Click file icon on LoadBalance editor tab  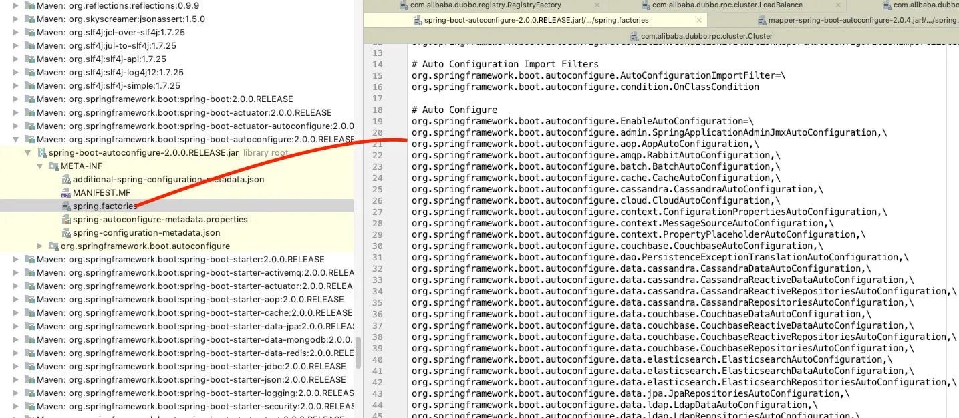645,5
